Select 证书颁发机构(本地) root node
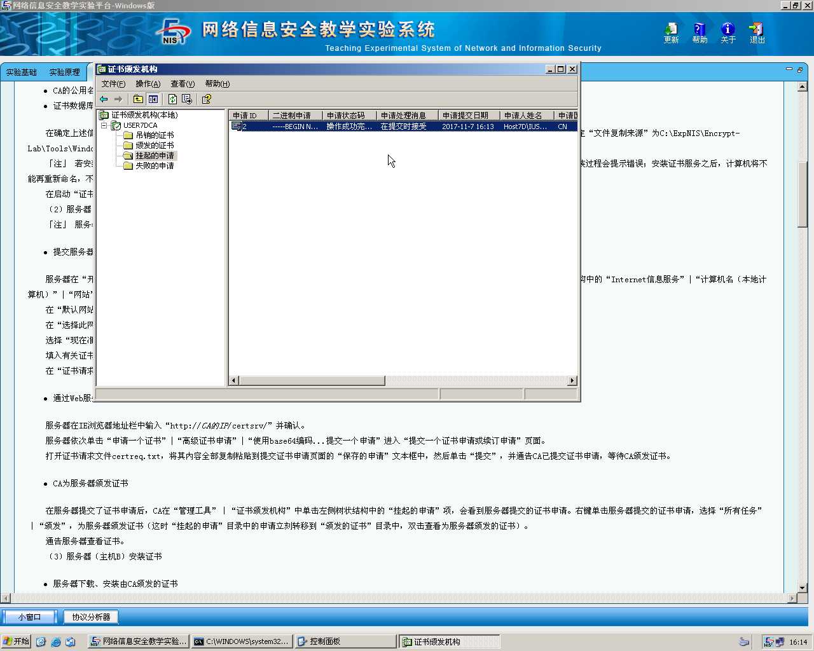Screen dimensions: 814x651 pos(144,115)
